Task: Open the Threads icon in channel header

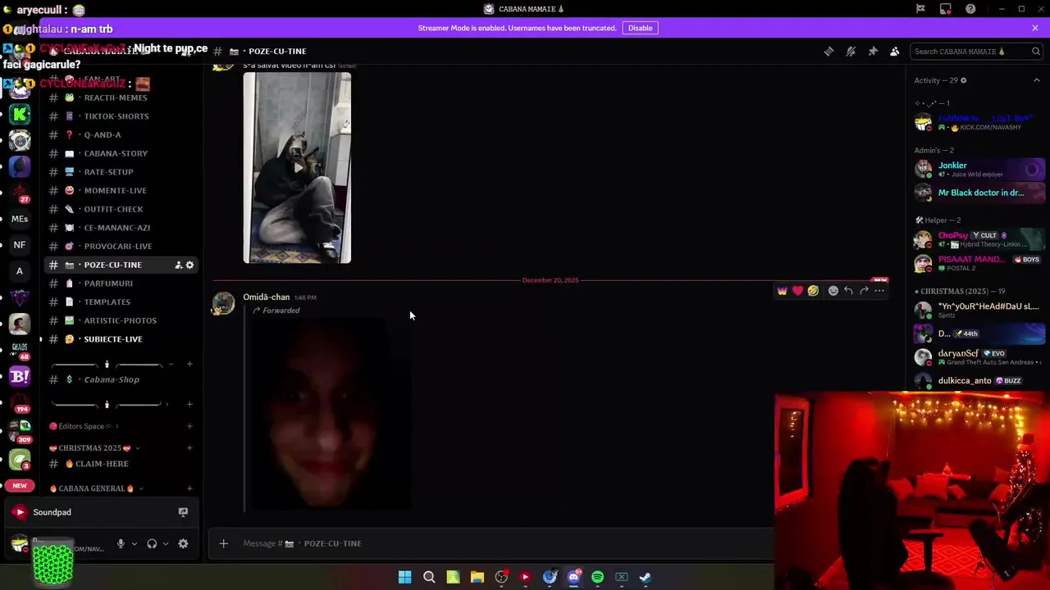Action: (829, 51)
